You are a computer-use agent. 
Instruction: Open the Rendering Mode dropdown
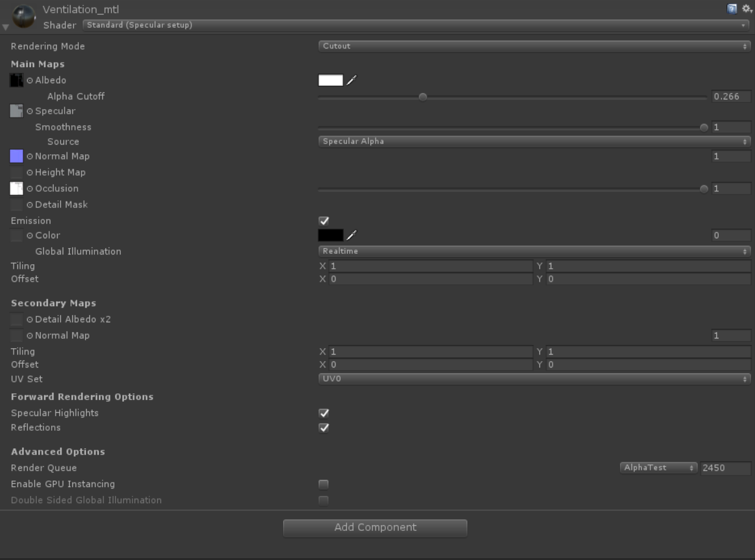tap(534, 46)
